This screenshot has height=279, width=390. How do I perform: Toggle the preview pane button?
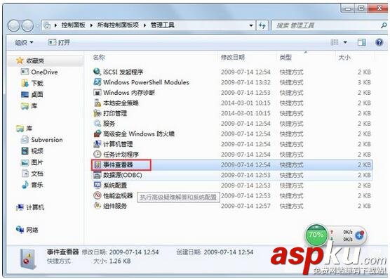point(362,42)
